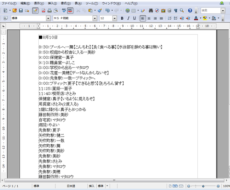Toggle bulleted list on
Image resolution: width=230 pixels, height=190 pixels.
click(x=176, y=18)
